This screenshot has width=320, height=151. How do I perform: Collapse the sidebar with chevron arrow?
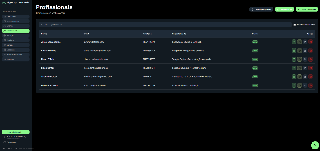[x=16, y=7]
